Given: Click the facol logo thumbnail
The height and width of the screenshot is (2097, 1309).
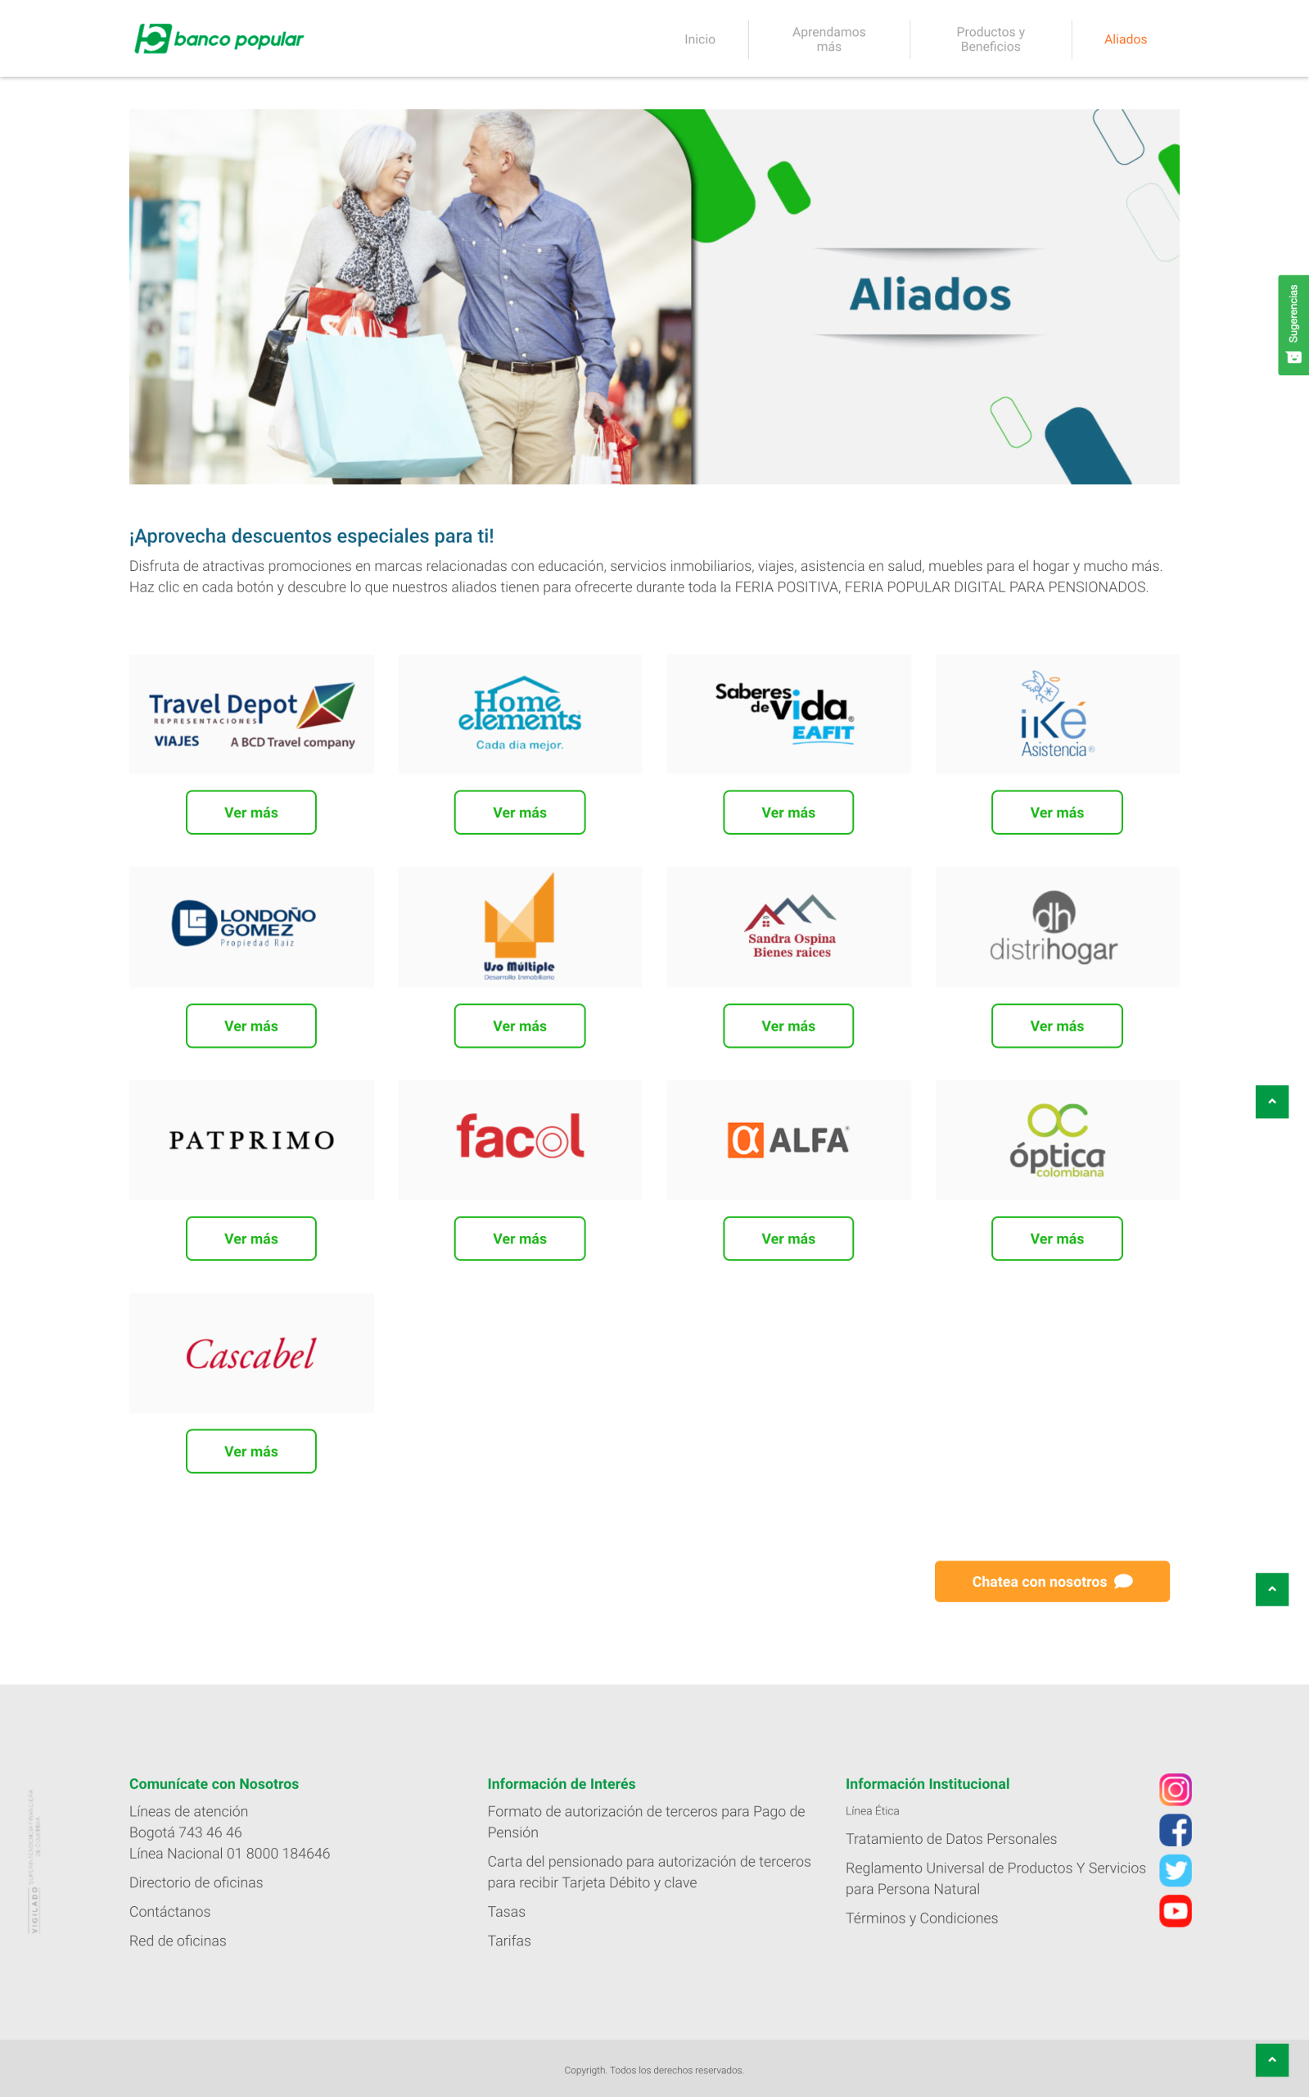Looking at the screenshot, I should coord(521,1140).
